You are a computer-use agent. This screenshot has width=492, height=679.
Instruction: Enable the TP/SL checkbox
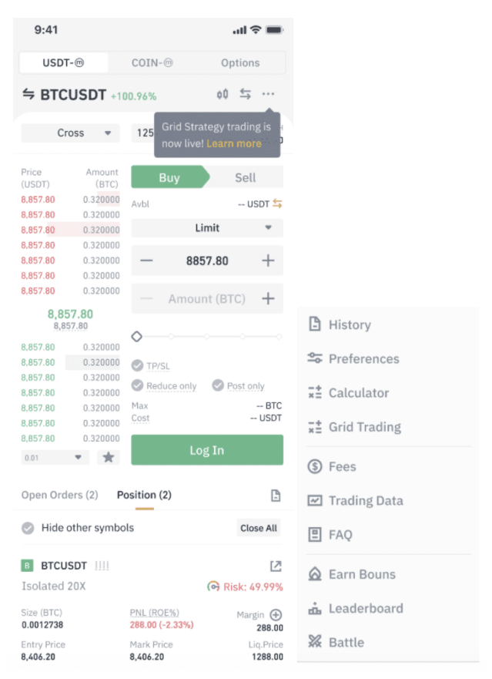tap(138, 365)
